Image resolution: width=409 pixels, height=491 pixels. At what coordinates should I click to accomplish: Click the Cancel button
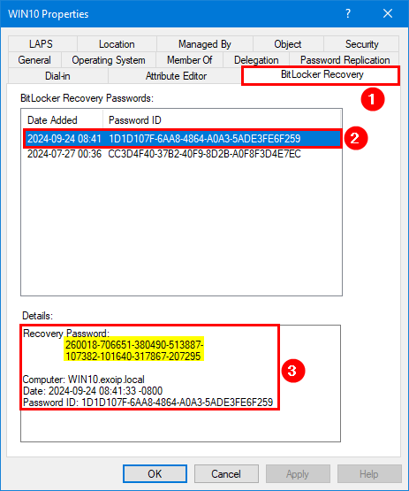click(x=226, y=474)
